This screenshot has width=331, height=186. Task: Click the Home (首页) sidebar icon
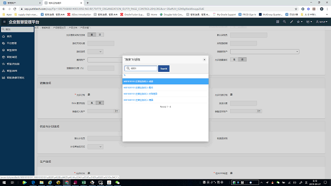4,36
